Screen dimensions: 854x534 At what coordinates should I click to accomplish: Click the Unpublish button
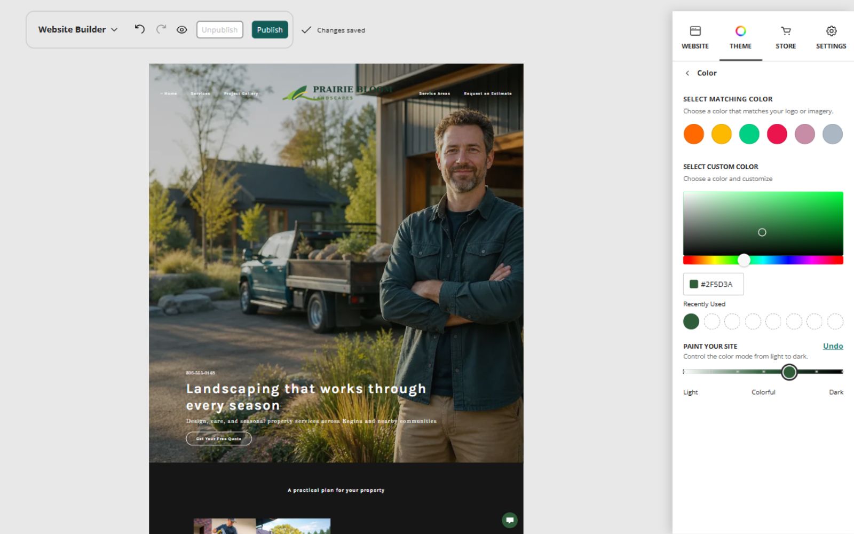pyautogui.click(x=219, y=30)
